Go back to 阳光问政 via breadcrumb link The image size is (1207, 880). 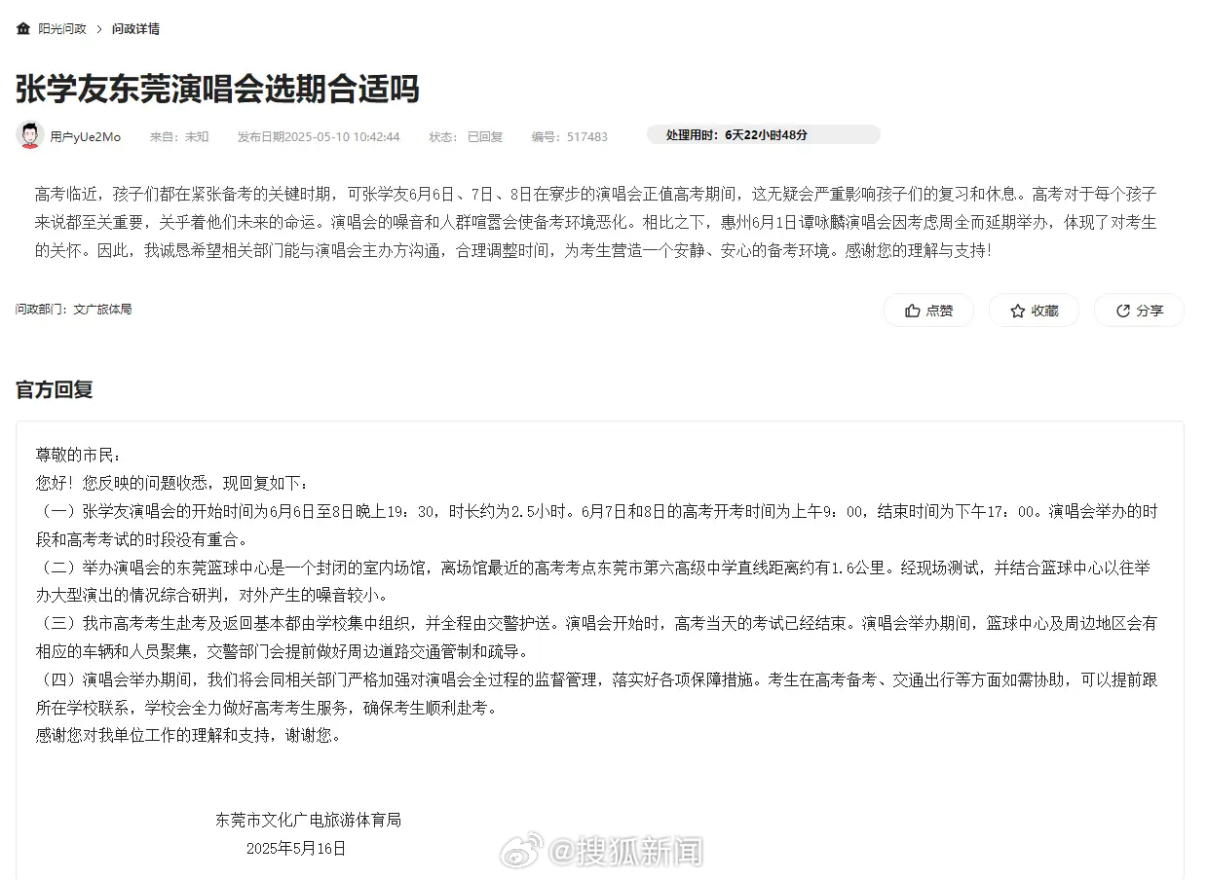(x=62, y=29)
